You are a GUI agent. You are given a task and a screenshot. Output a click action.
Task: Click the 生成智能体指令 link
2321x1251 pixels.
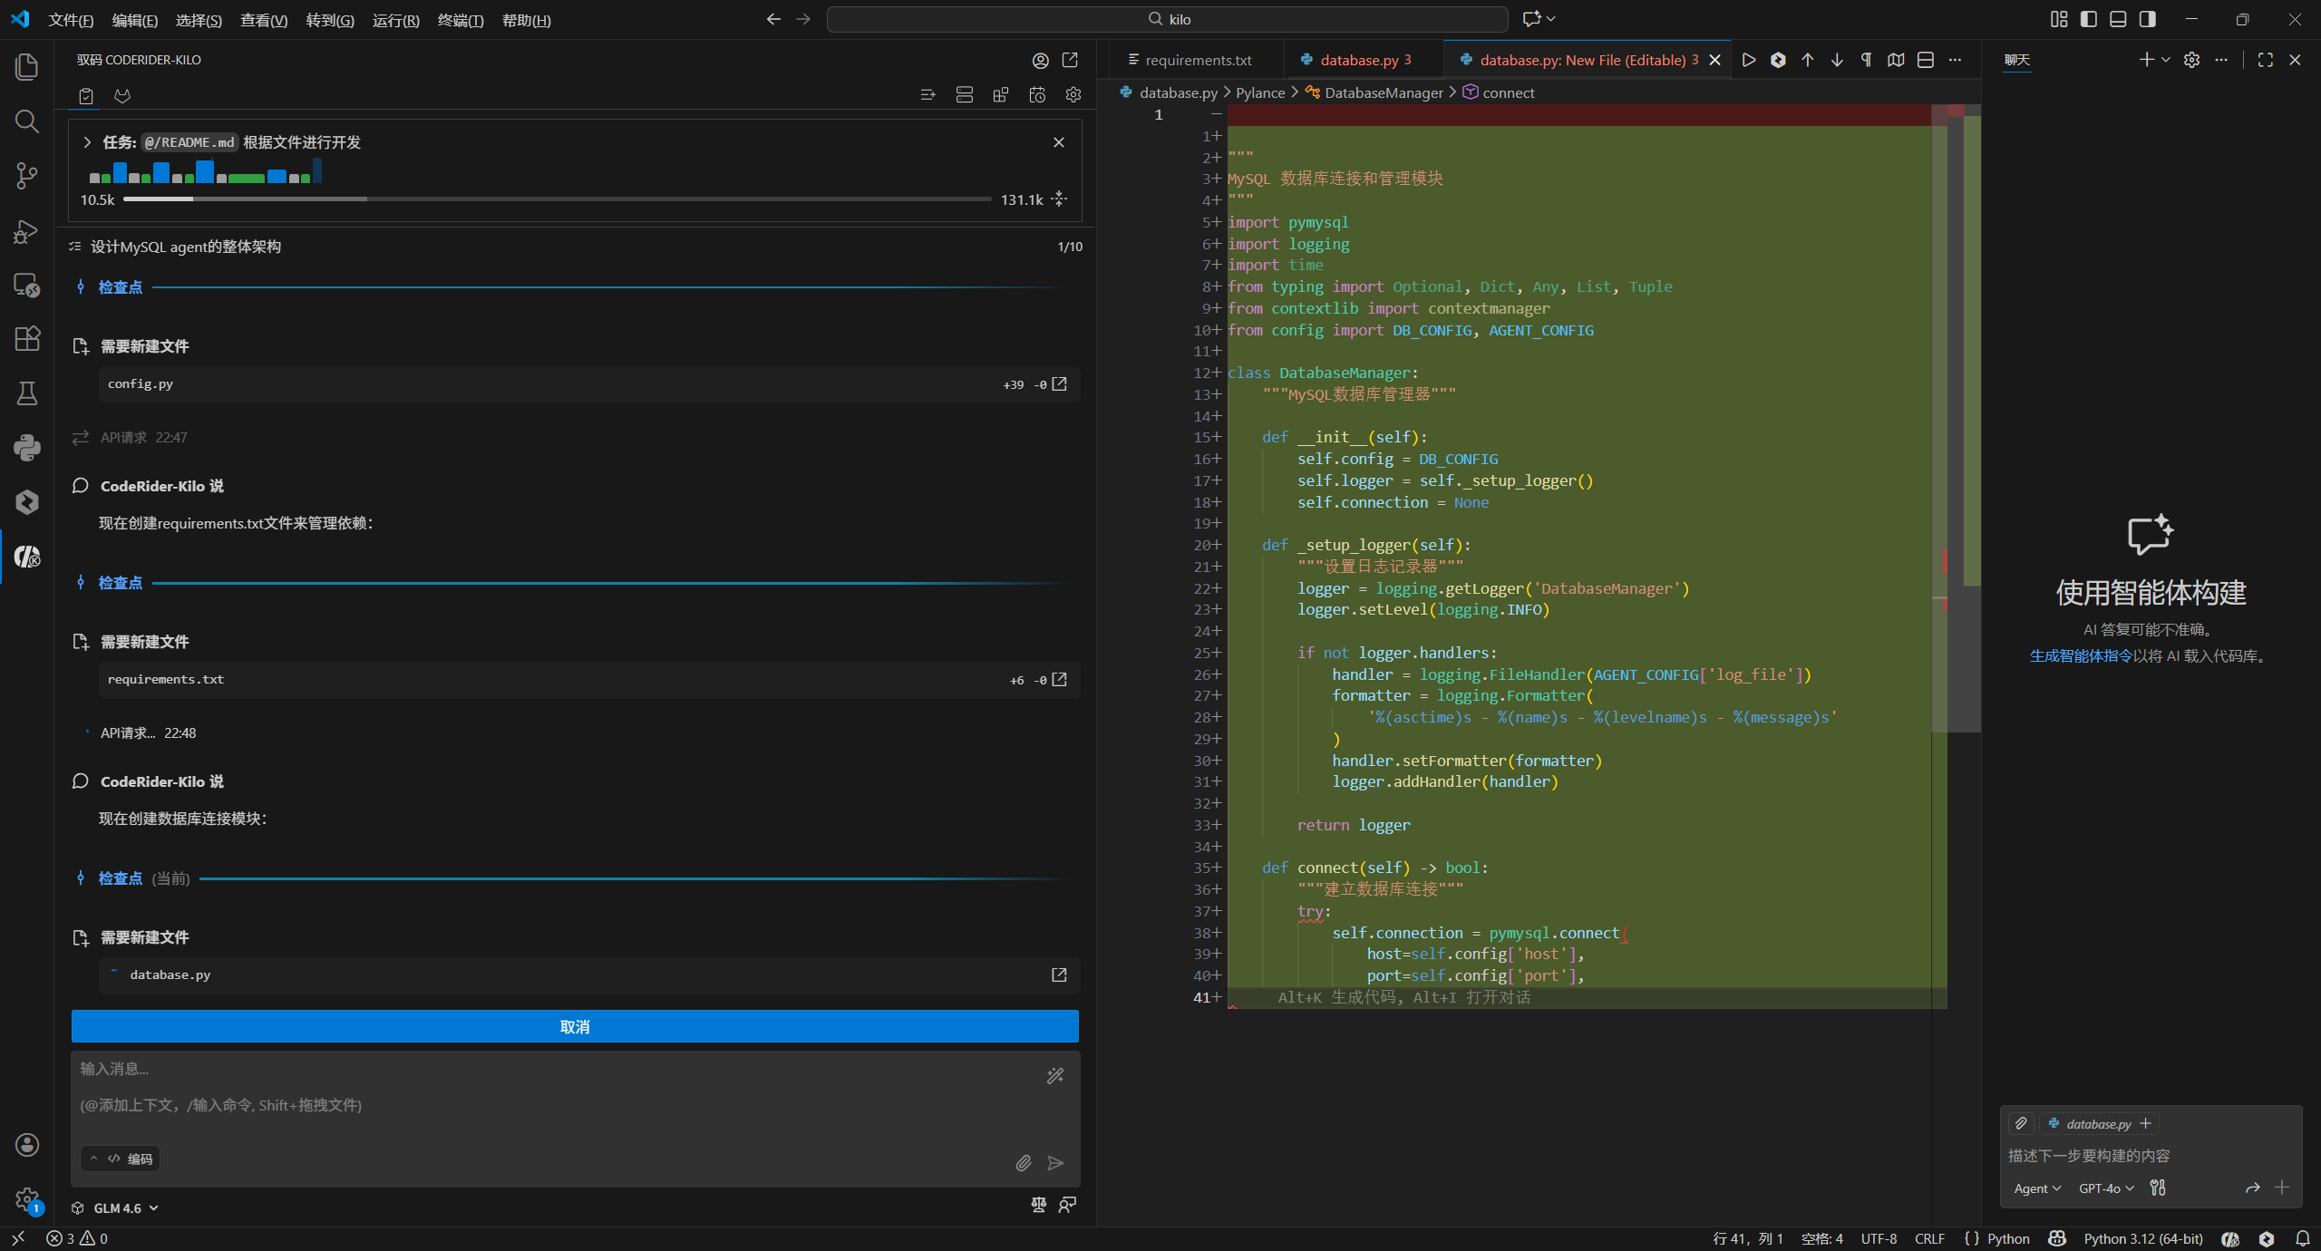pos(2081,655)
